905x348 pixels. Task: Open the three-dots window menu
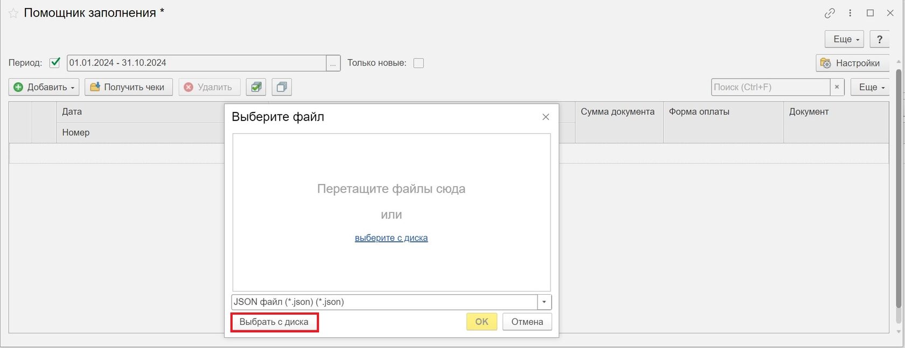tap(850, 13)
